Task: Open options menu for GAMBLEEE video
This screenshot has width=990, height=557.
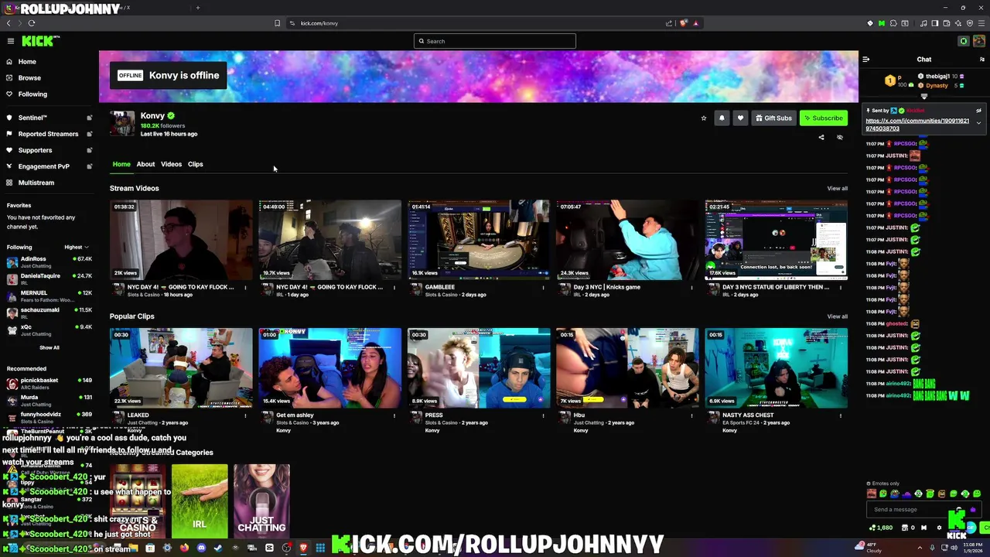Action: 543,288
